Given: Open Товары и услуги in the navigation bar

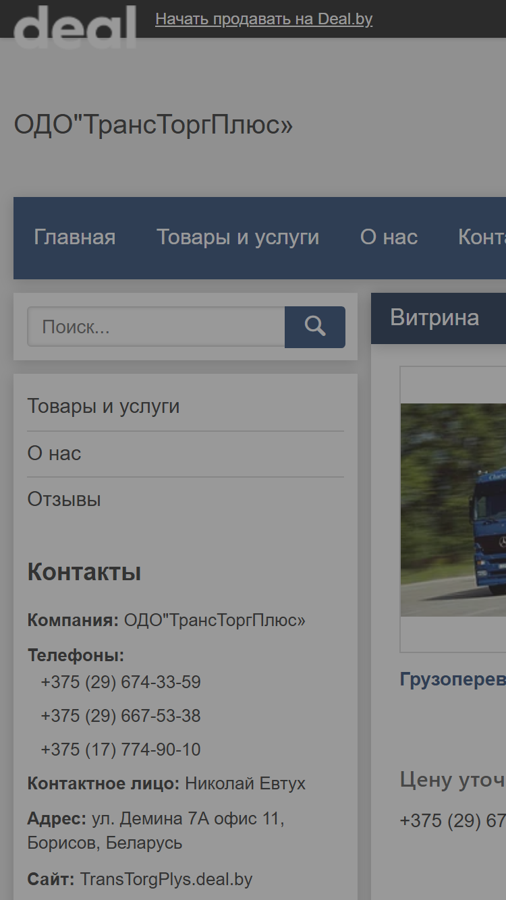Looking at the screenshot, I should [237, 237].
